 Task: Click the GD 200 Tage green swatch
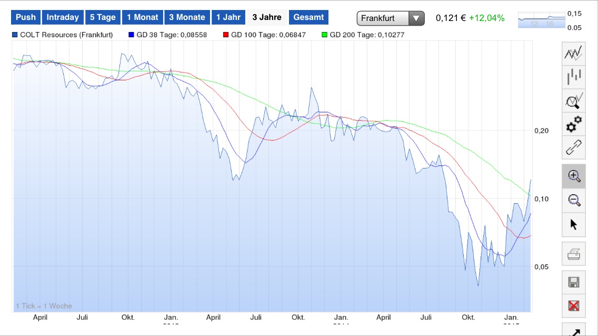pyautogui.click(x=325, y=35)
